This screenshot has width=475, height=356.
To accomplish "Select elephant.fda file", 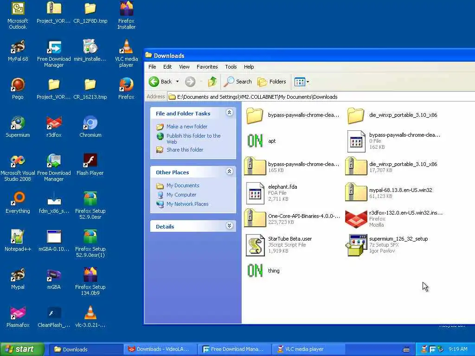I will click(x=271, y=193).
